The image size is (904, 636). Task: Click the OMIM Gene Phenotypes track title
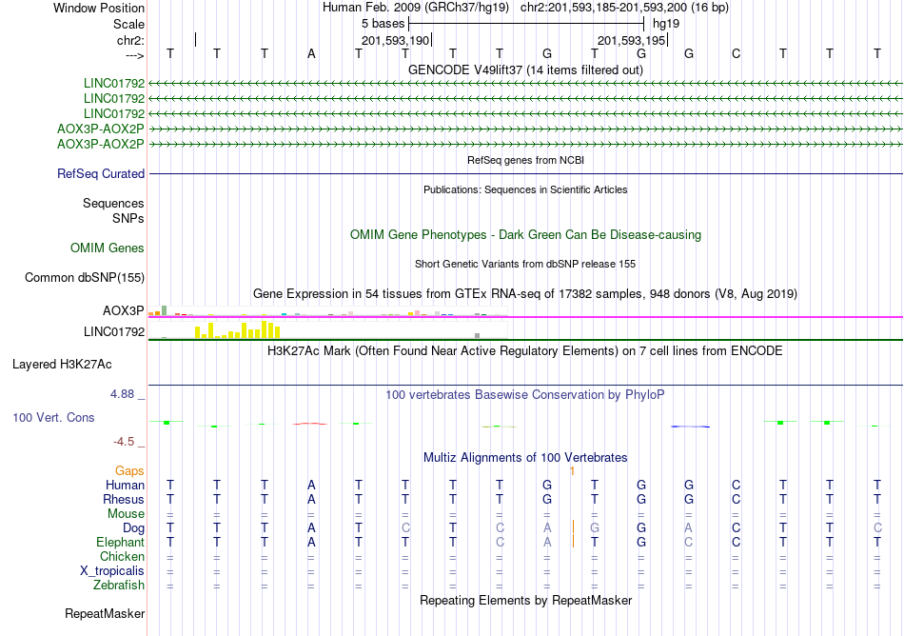(525, 234)
